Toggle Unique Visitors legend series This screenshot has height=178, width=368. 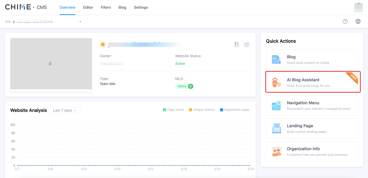click(x=202, y=110)
